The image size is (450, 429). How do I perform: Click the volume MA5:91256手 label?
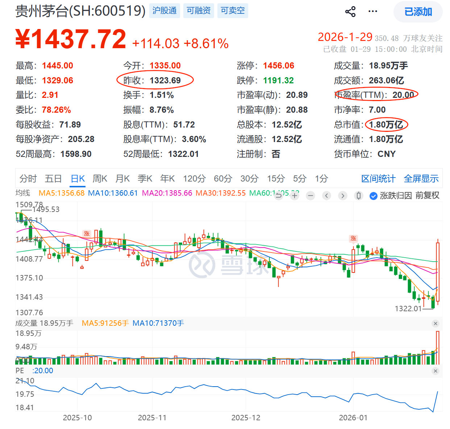coord(105,323)
